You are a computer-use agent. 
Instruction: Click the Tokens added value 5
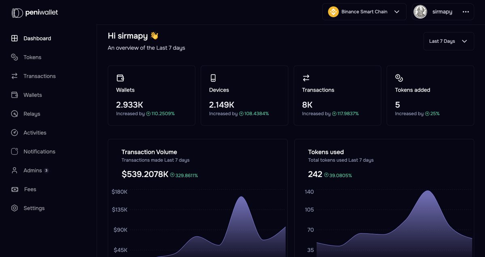(397, 105)
